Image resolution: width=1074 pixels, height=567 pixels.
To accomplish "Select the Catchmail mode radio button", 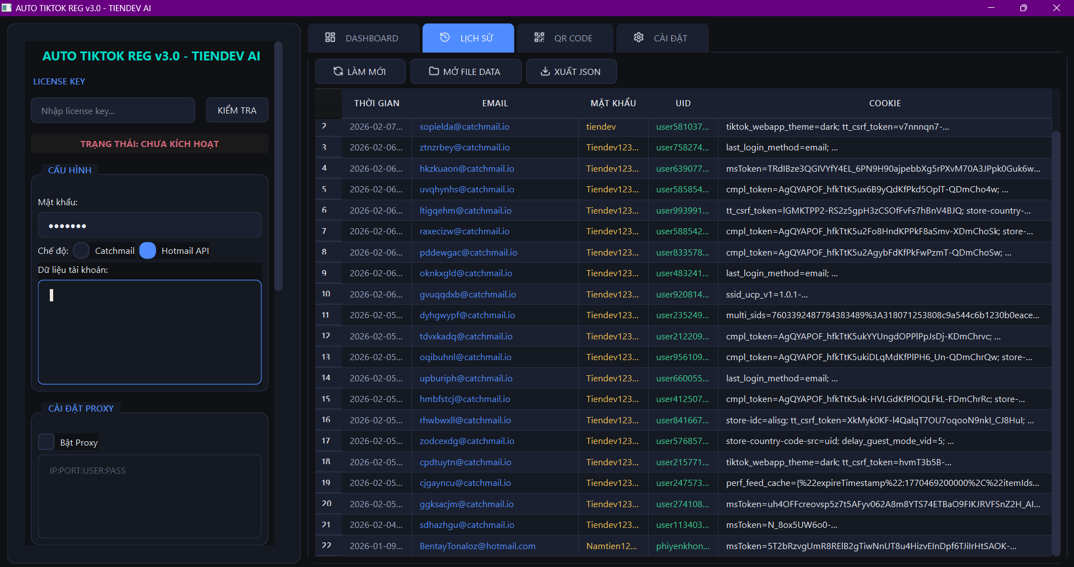I will pyautogui.click(x=82, y=251).
